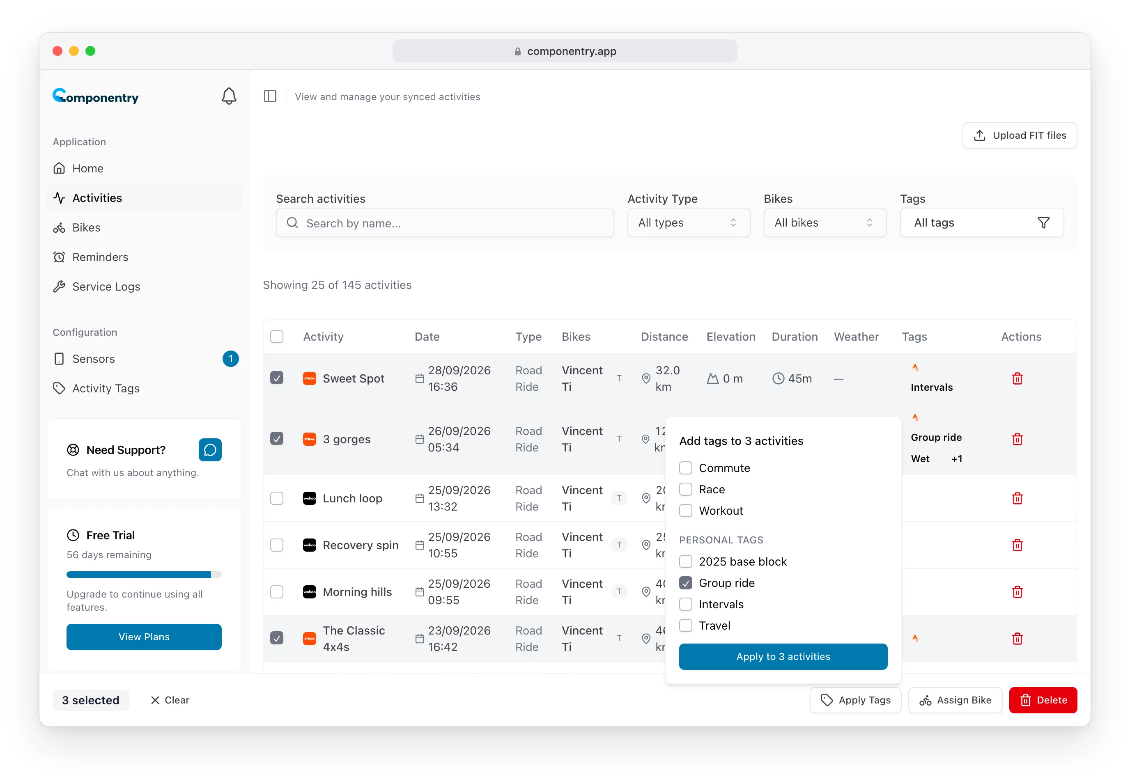
Task: Open Service Logs in sidebar
Action: (x=144, y=286)
